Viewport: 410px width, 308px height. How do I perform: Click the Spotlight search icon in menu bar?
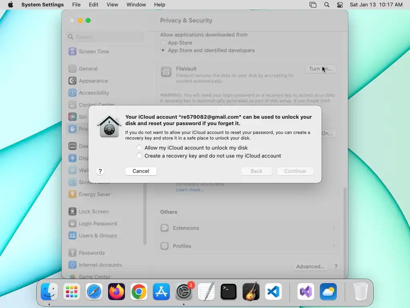(x=327, y=5)
